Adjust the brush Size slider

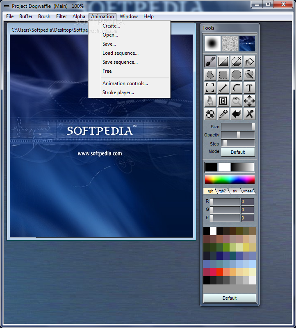[x=238, y=127]
